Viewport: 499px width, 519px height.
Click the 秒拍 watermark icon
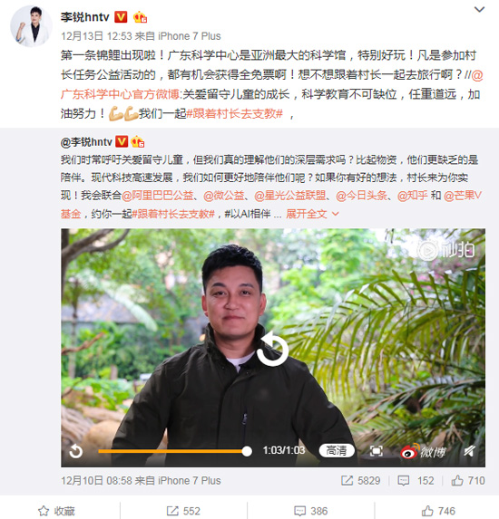[445, 250]
